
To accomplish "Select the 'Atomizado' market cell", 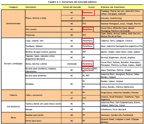I will coord(72,64).
